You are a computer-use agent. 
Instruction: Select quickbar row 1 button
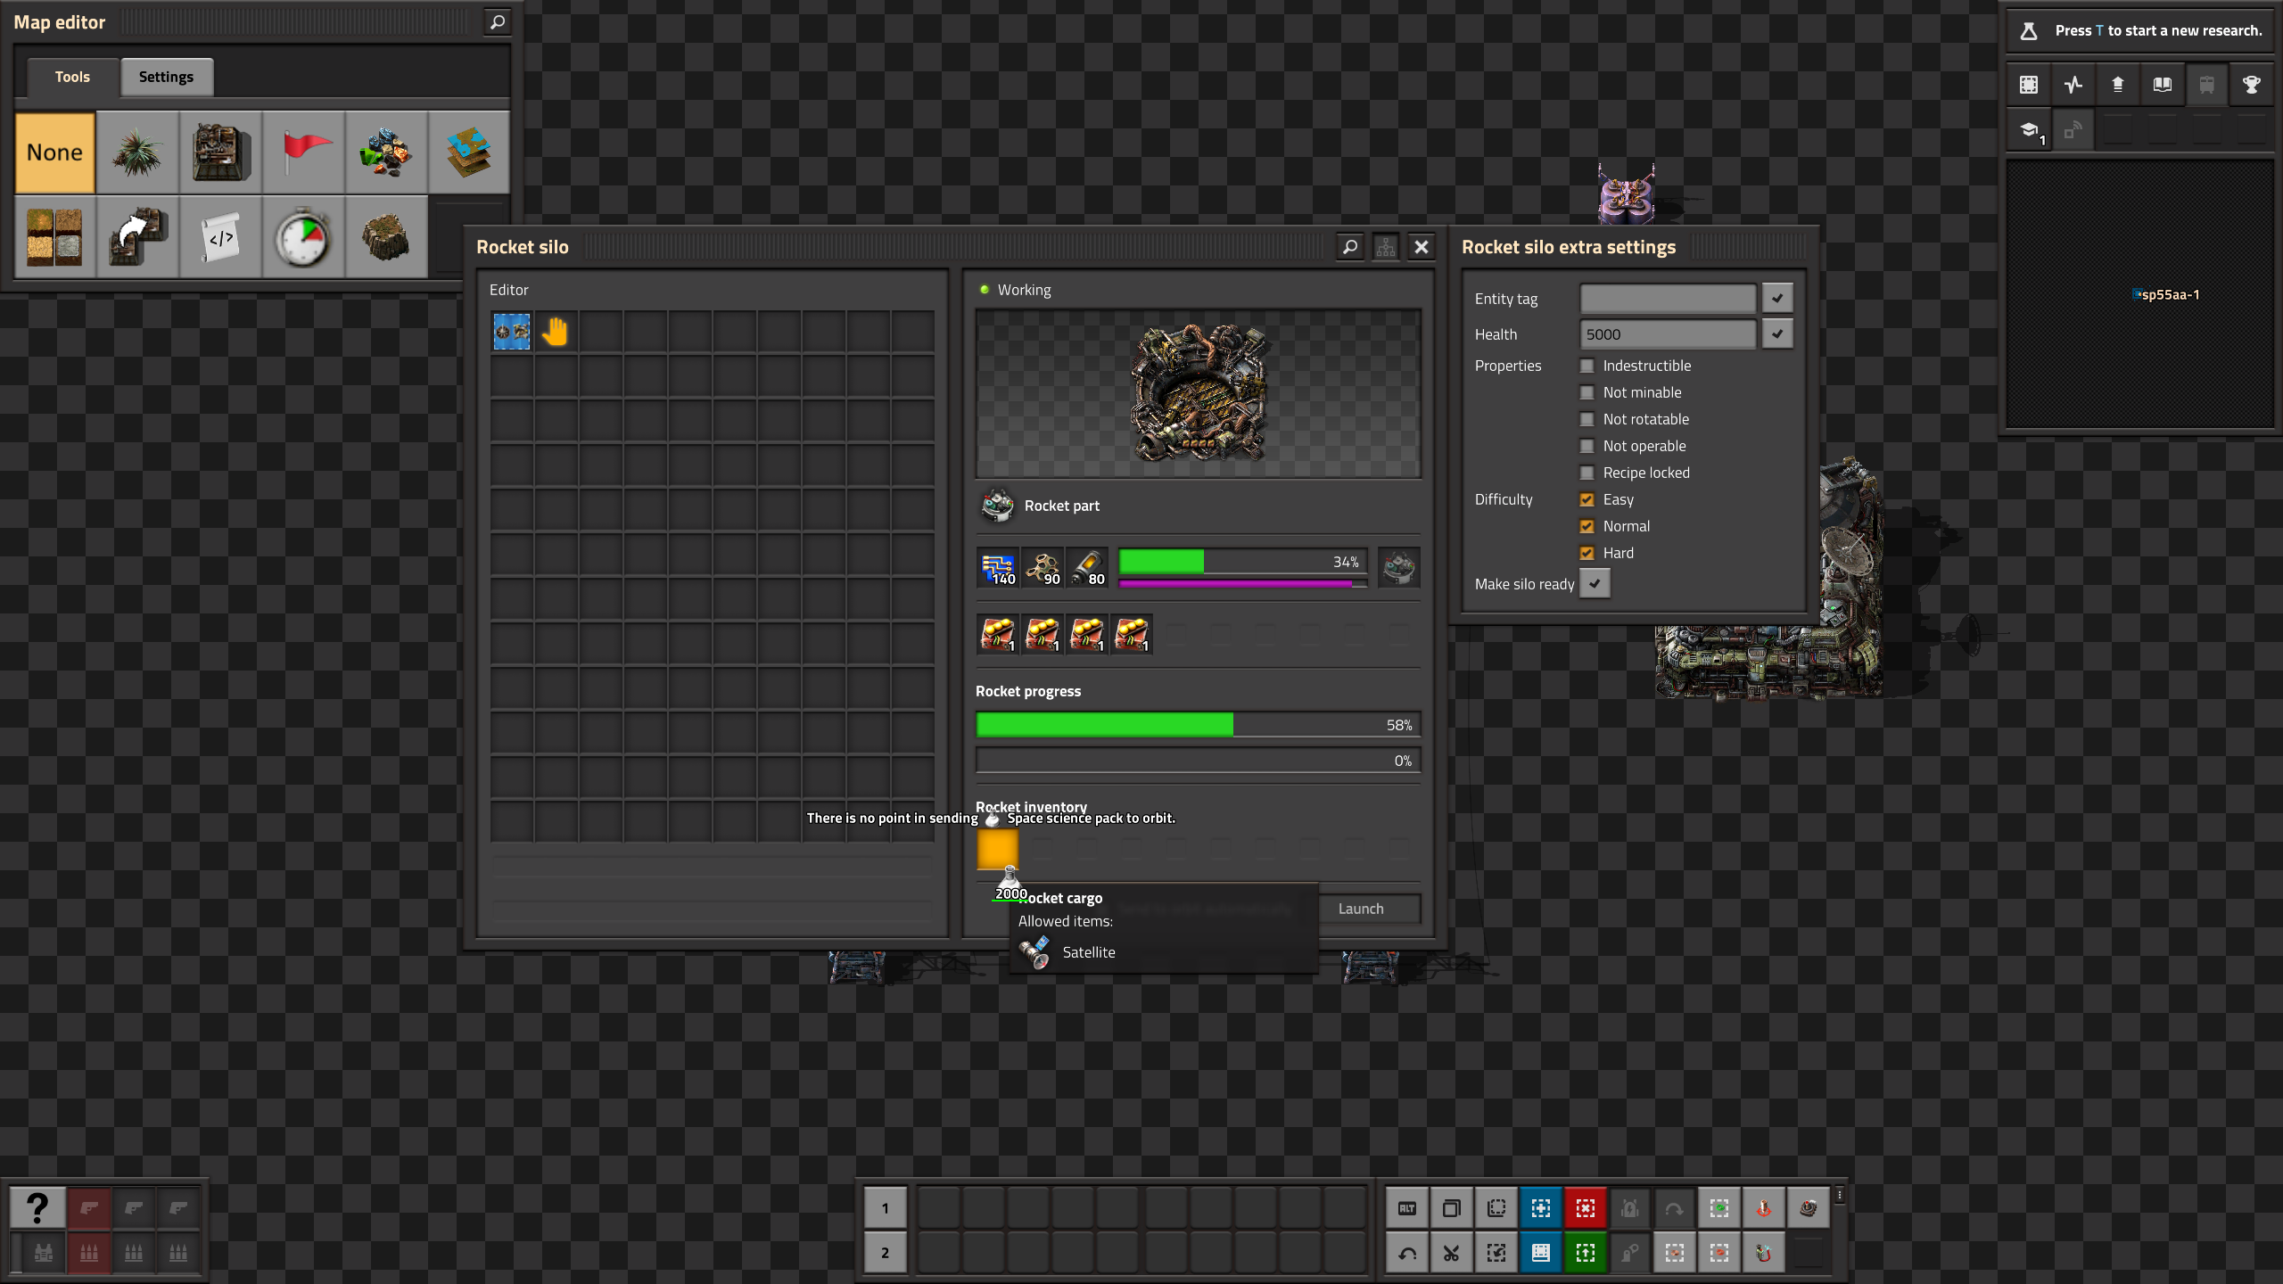pos(886,1208)
